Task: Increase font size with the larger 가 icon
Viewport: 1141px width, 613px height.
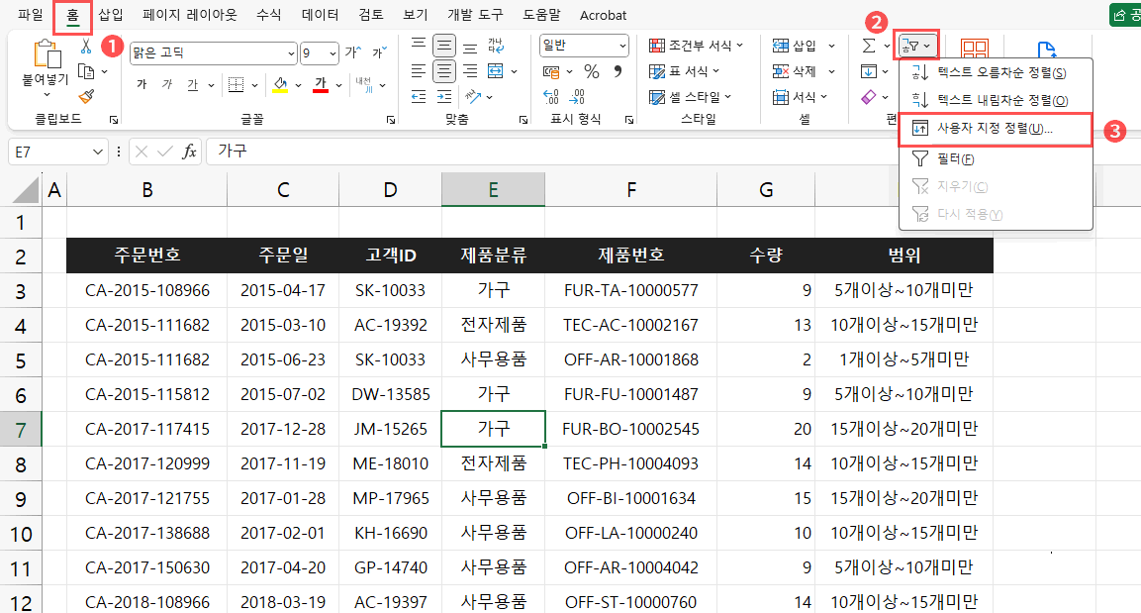Action: (353, 52)
